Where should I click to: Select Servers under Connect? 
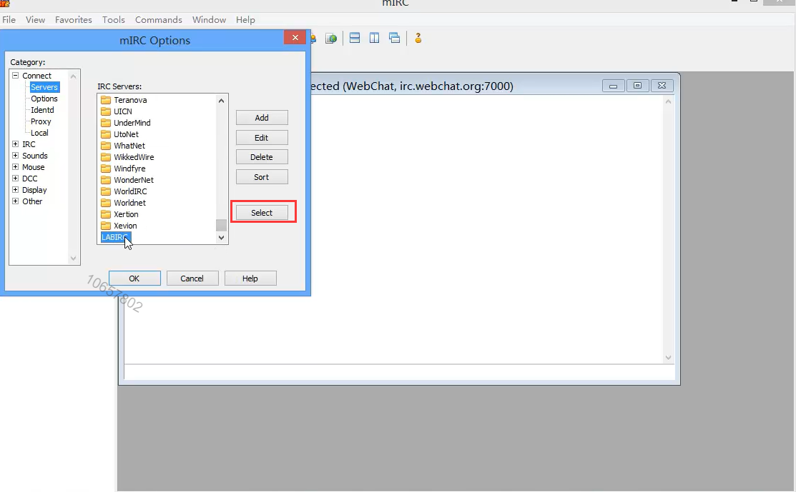(44, 87)
